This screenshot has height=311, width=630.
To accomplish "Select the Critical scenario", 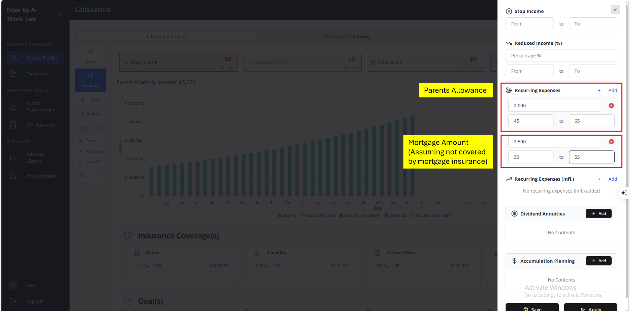I will (x=91, y=141).
